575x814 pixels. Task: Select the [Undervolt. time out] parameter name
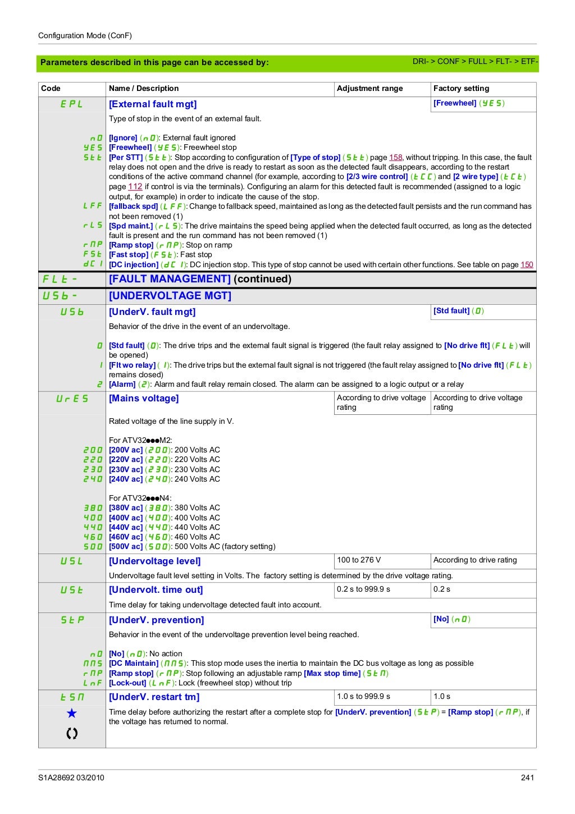[x=156, y=589]
